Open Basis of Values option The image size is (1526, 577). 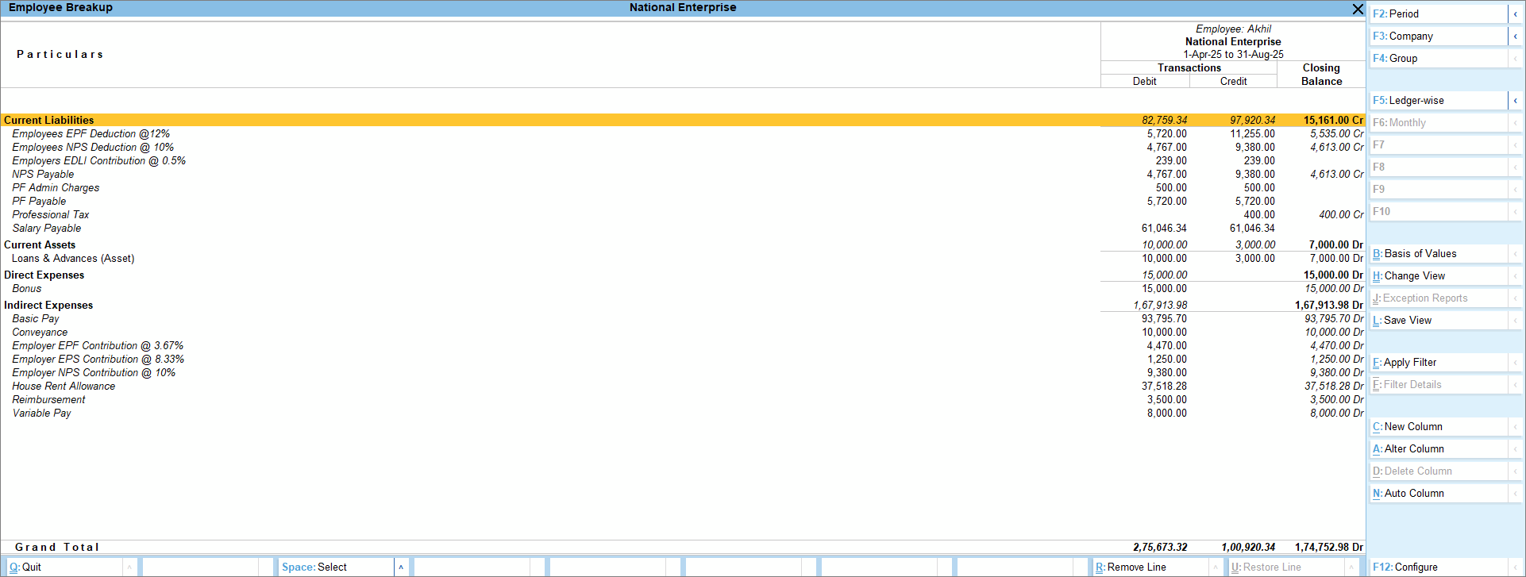coord(1437,254)
